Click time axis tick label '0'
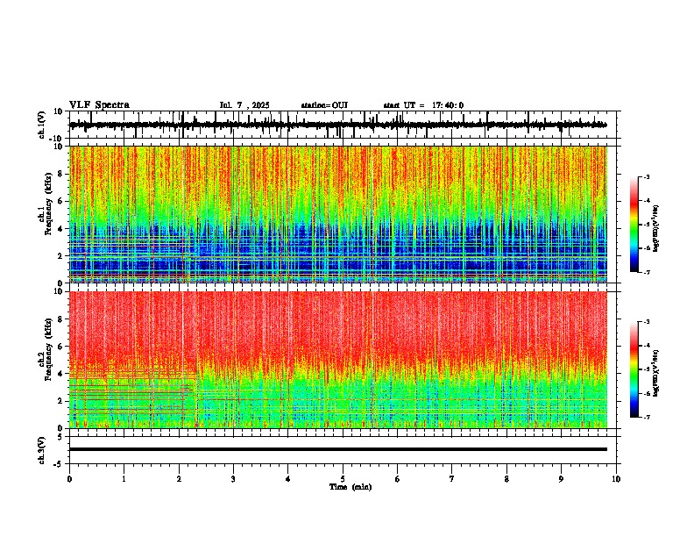 [69, 479]
